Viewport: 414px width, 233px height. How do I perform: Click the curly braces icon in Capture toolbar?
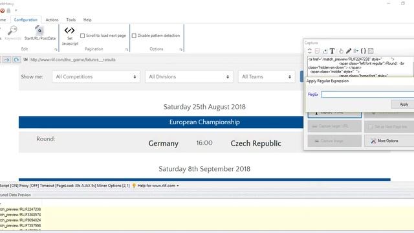coord(364,51)
